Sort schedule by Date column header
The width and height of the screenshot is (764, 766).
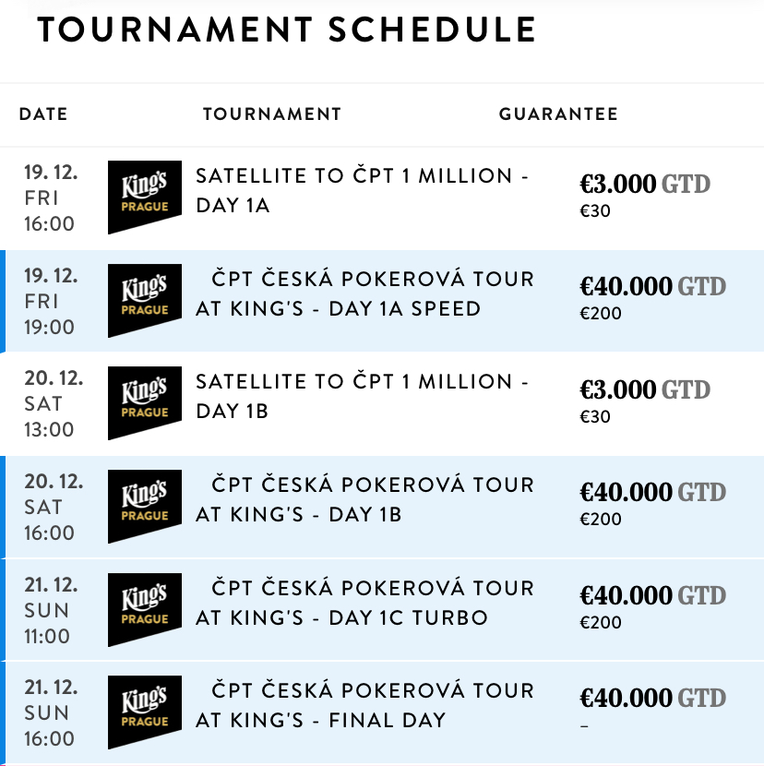(43, 114)
